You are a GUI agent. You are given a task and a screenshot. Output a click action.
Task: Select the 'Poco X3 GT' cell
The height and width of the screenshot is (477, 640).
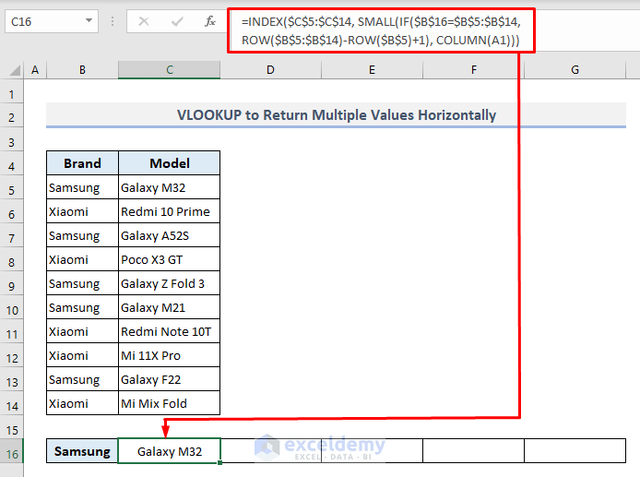click(x=170, y=260)
